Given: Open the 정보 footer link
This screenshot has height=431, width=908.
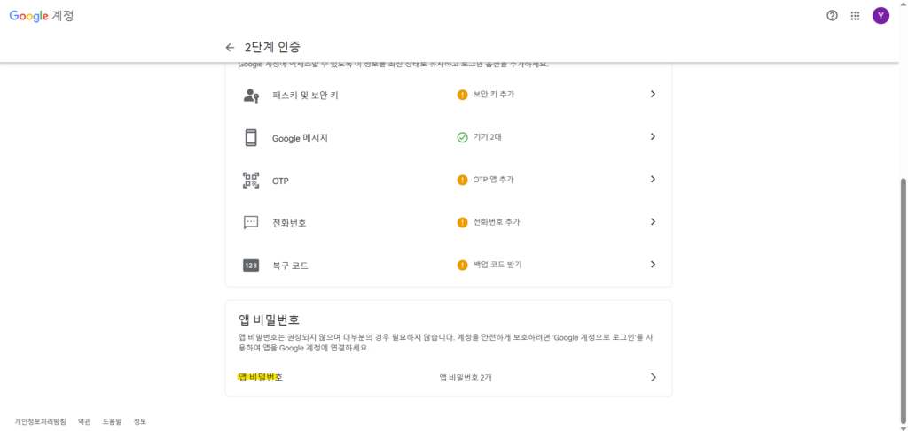Looking at the screenshot, I should (x=139, y=421).
